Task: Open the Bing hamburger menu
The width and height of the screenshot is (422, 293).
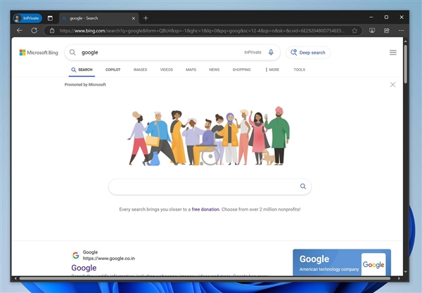Action: (x=392, y=53)
